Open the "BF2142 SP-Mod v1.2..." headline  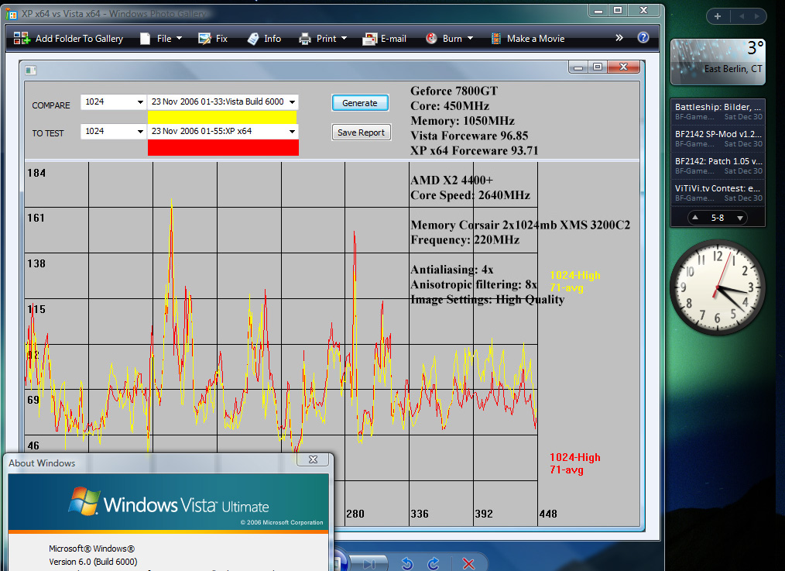pyautogui.click(x=718, y=138)
